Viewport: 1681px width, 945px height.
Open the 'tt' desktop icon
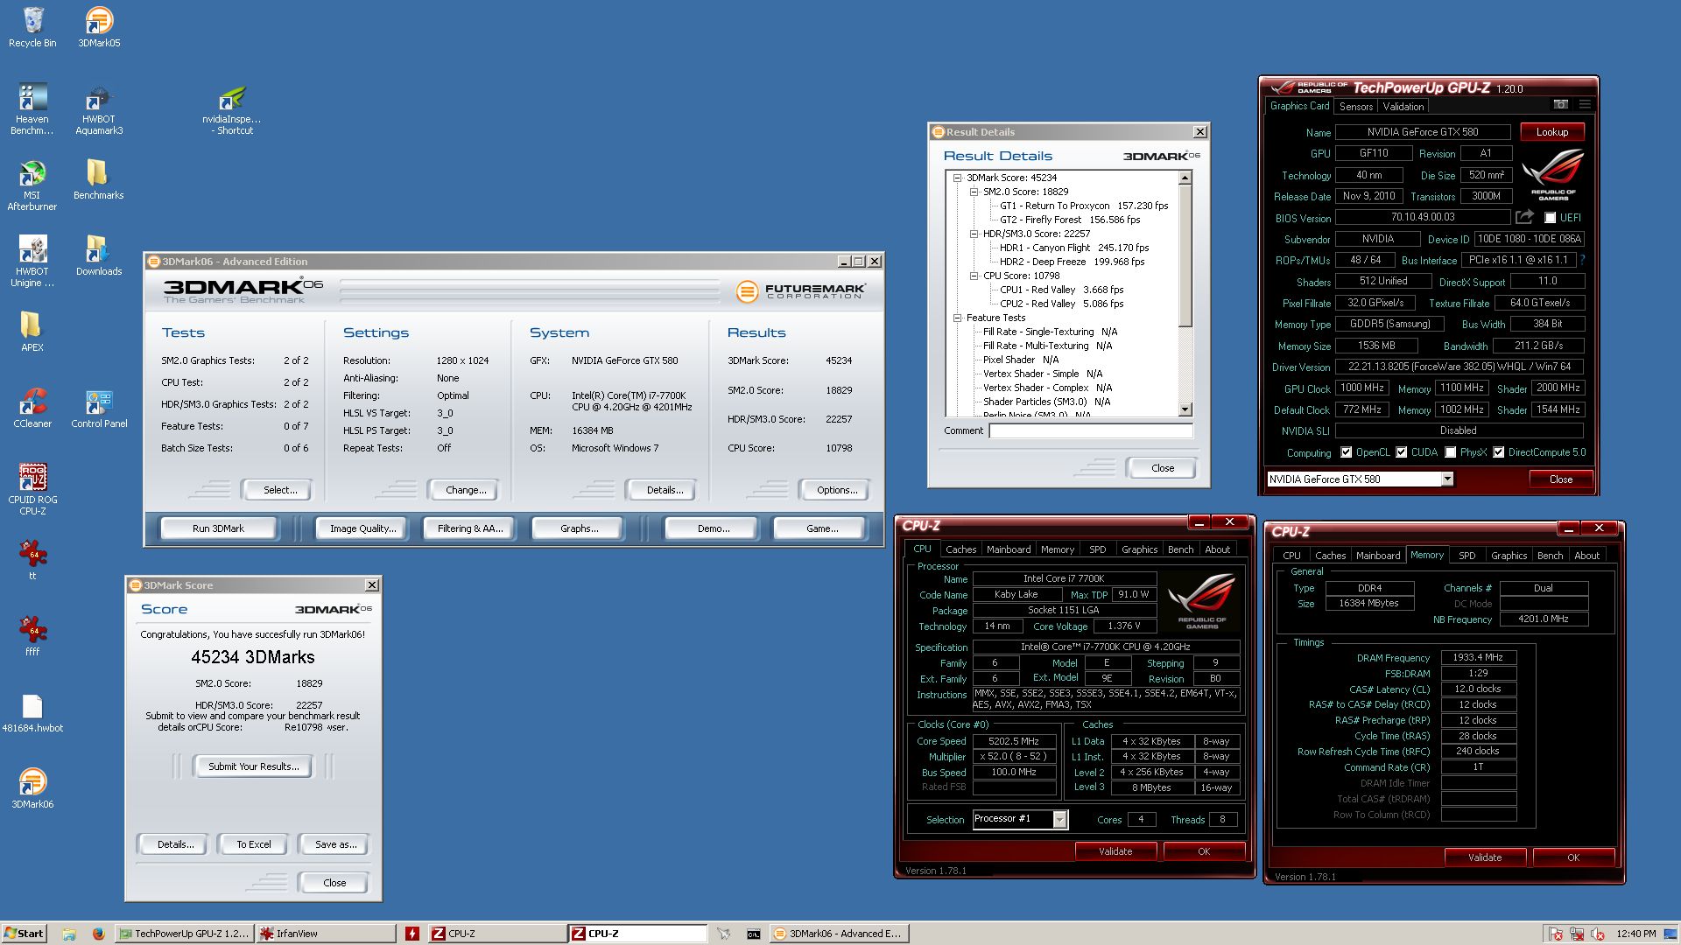click(x=32, y=560)
